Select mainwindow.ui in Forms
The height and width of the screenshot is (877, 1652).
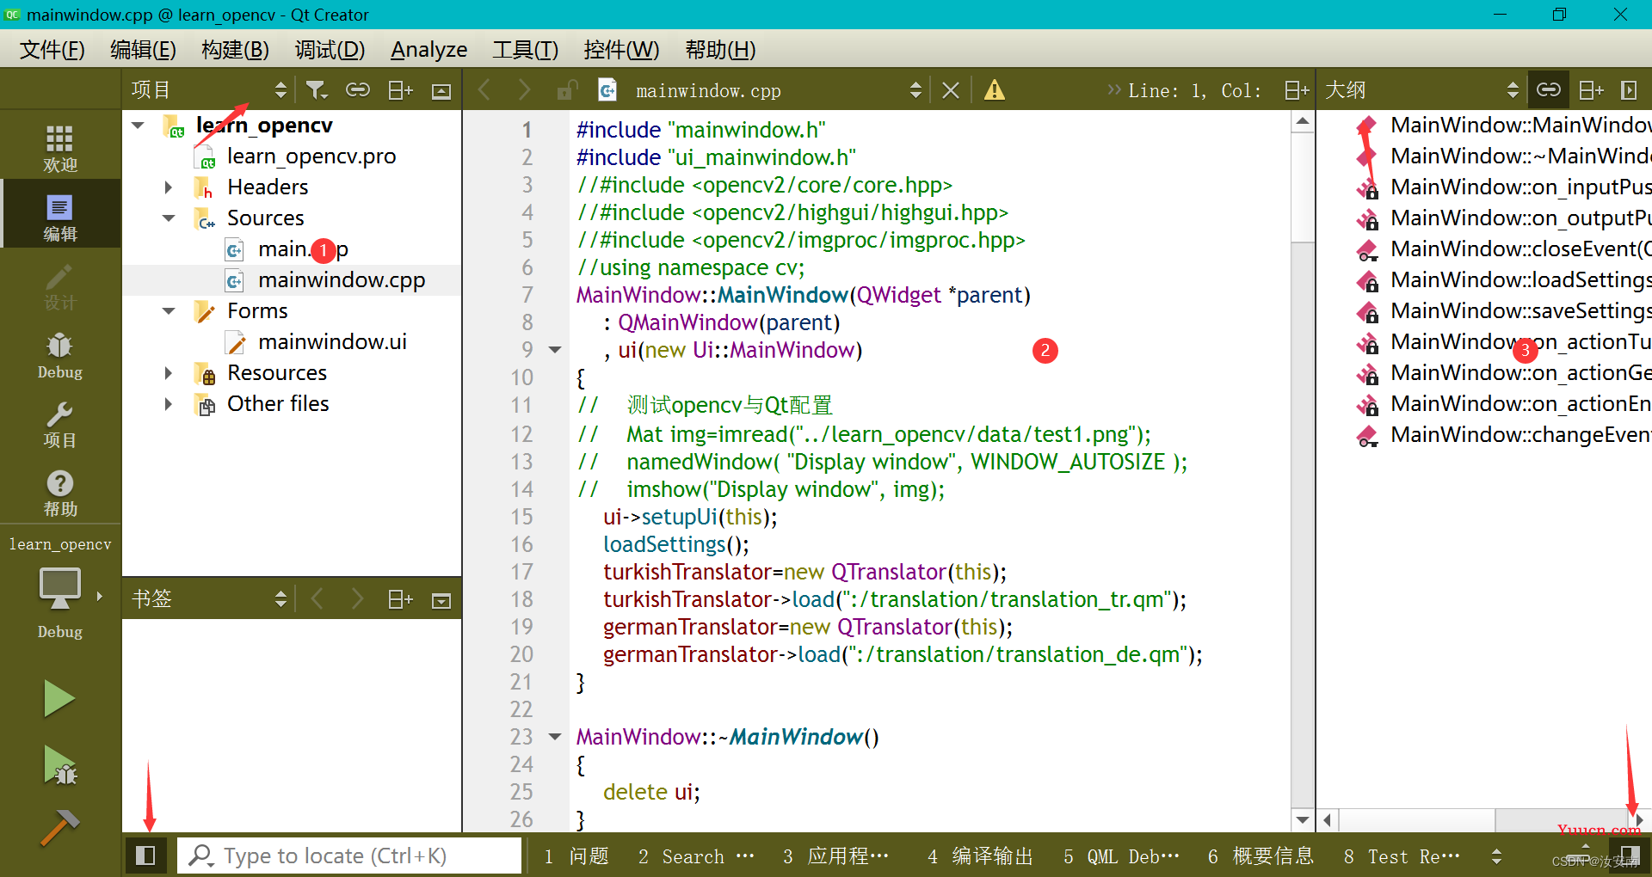pyautogui.click(x=332, y=342)
